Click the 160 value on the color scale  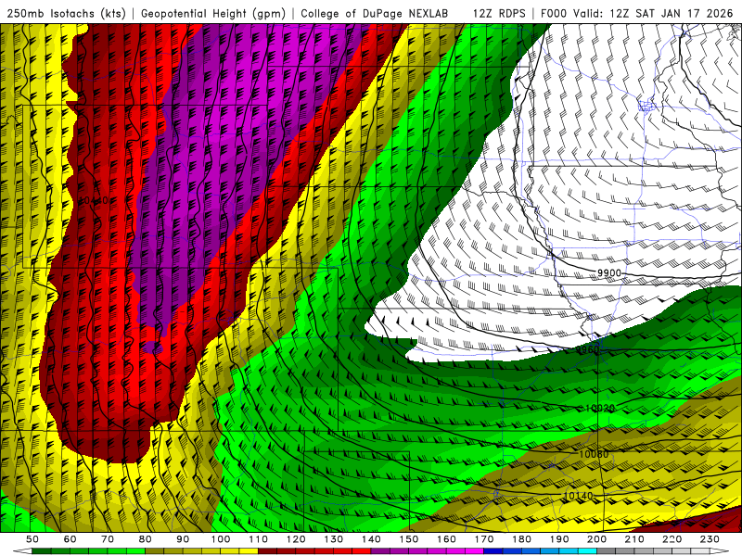[446, 539]
